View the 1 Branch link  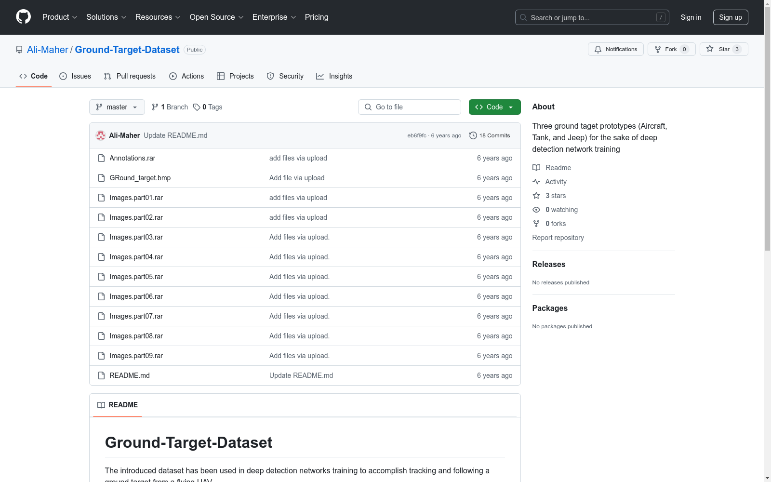pos(170,107)
